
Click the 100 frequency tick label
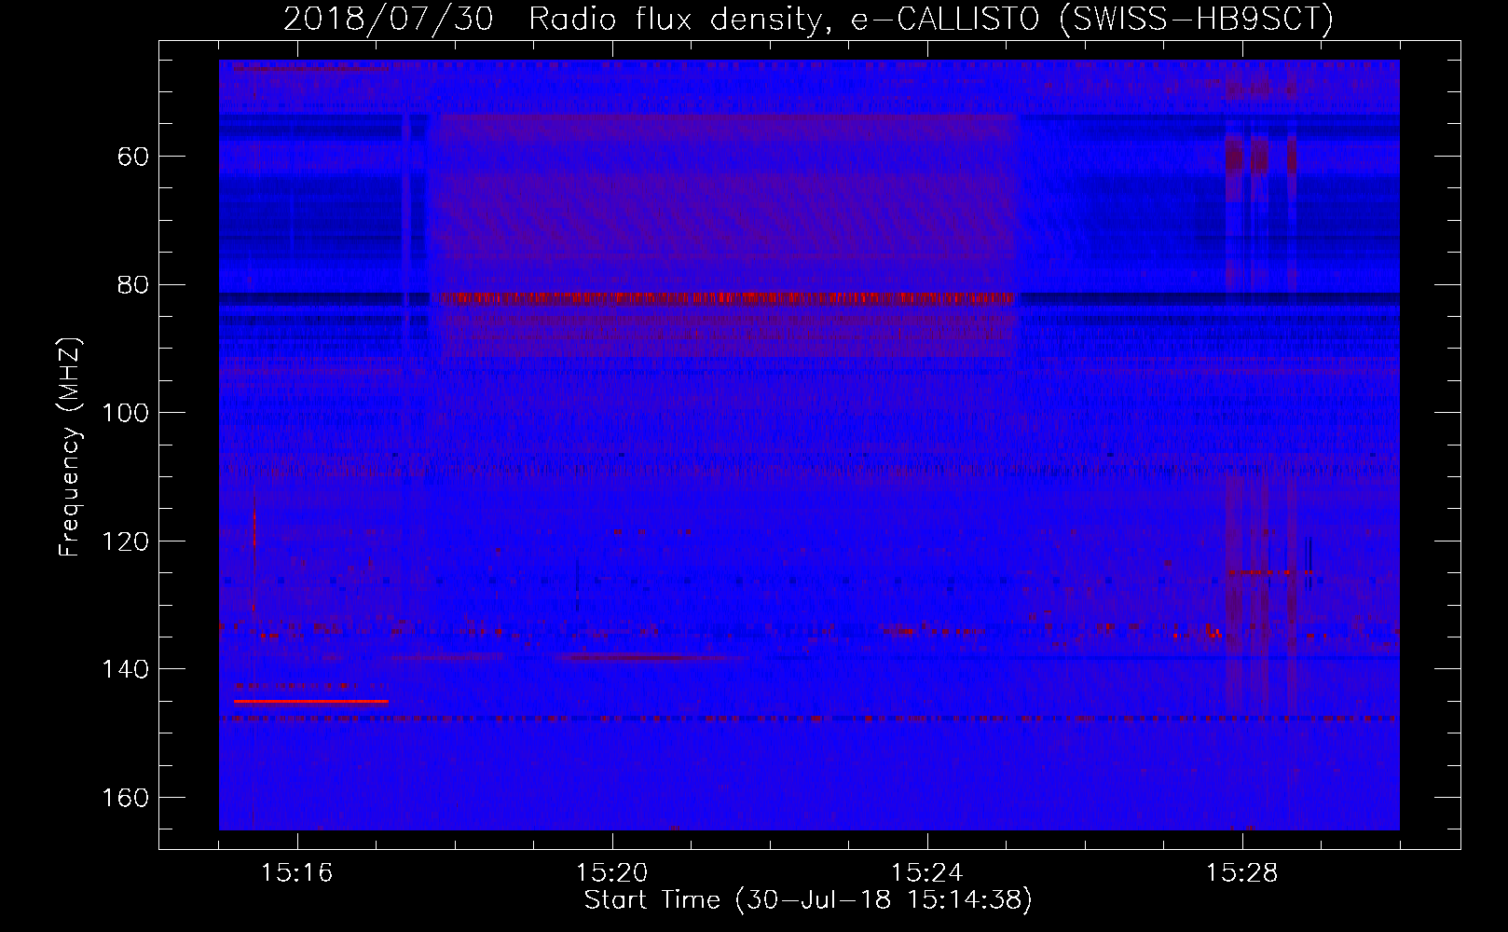(x=125, y=413)
